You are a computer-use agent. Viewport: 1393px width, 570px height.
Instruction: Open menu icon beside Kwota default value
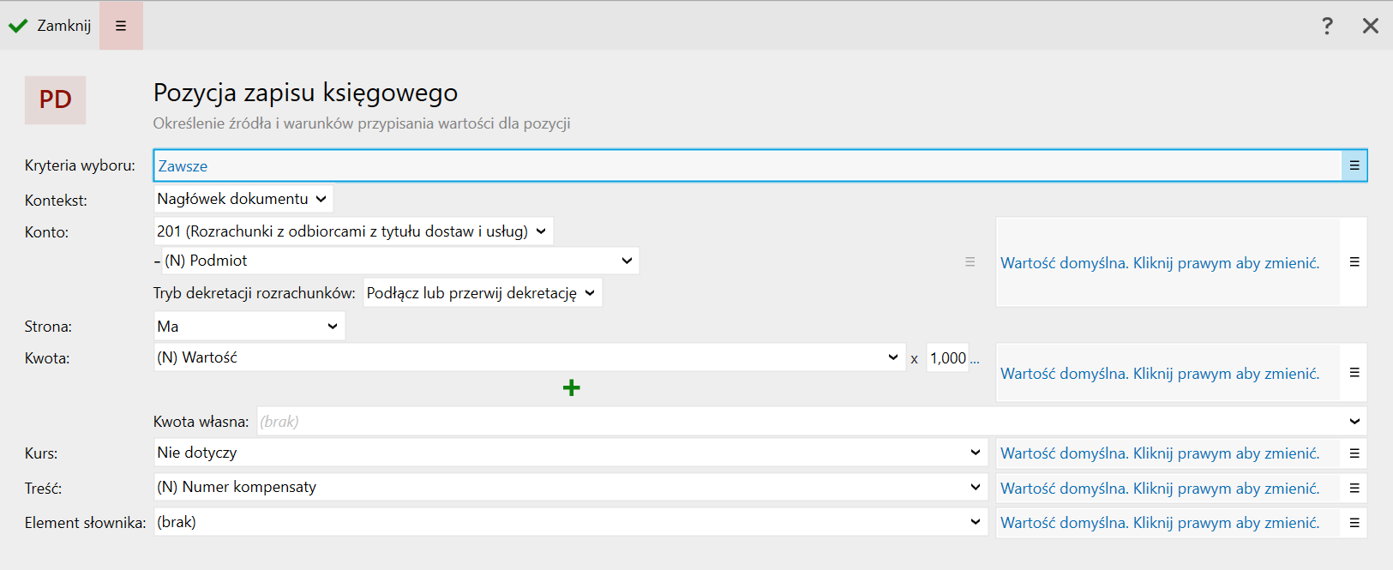point(1354,373)
